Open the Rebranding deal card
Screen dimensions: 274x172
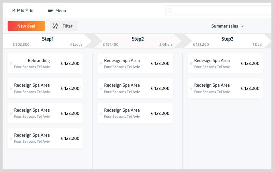point(45,64)
